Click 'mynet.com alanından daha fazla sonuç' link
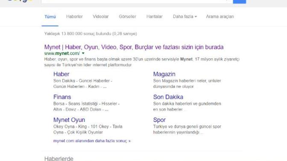The width and height of the screenshot is (287, 161). pyautogui.click(x=92, y=141)
